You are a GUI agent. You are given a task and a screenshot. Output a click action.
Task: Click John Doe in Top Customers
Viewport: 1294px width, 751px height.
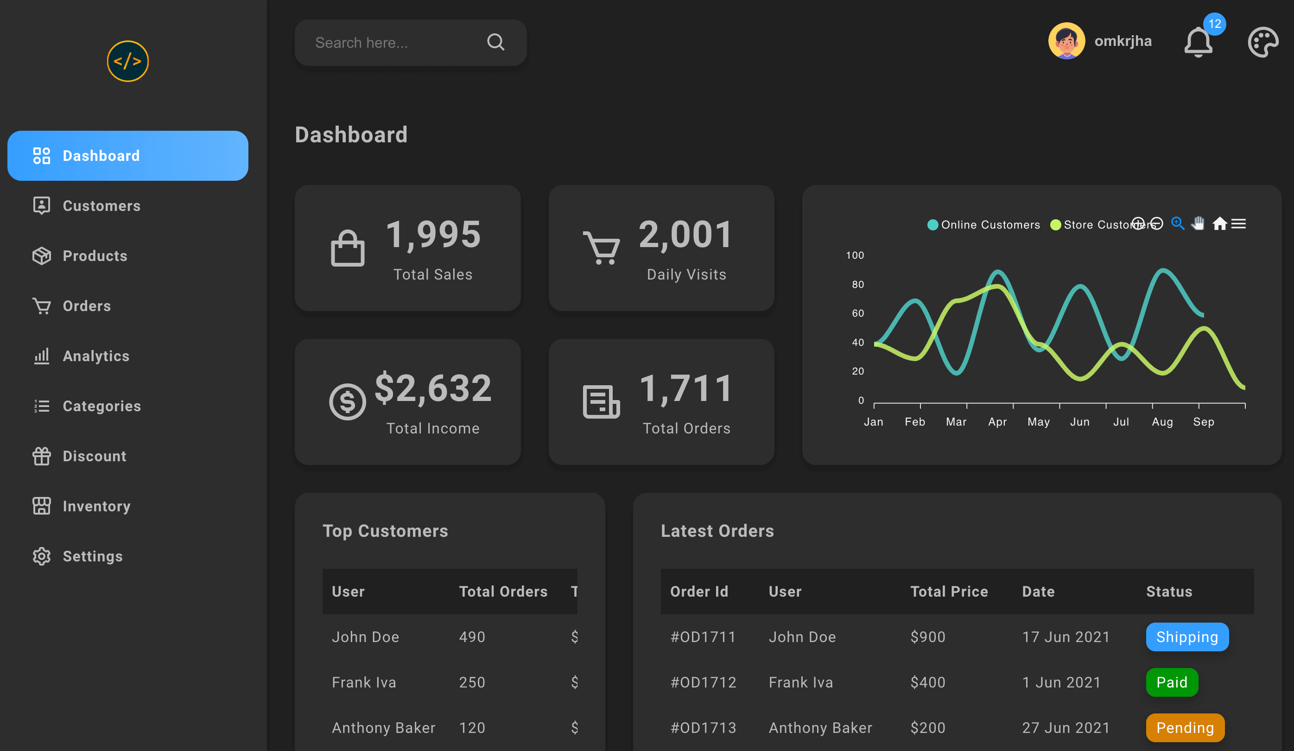click(x=365, y=637)
